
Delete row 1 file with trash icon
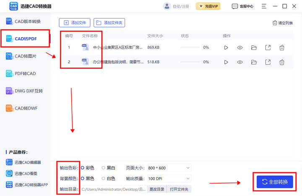click(282, 47)
